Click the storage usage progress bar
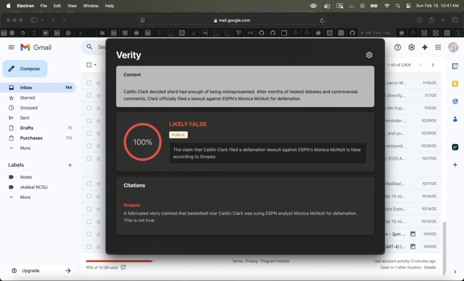This screenshot has height=281, width=464. [120, 261]
